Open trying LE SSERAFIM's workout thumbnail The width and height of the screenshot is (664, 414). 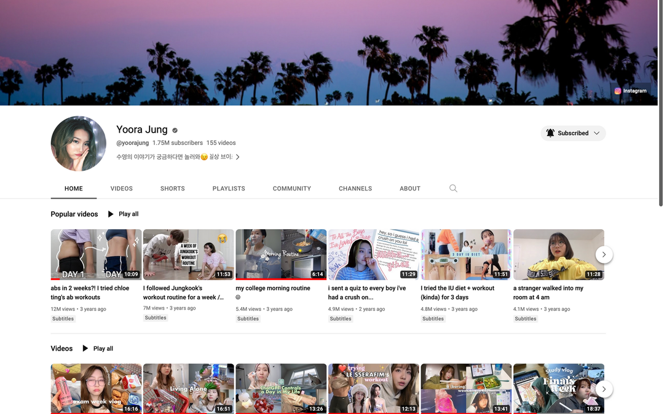pos(374,389)
